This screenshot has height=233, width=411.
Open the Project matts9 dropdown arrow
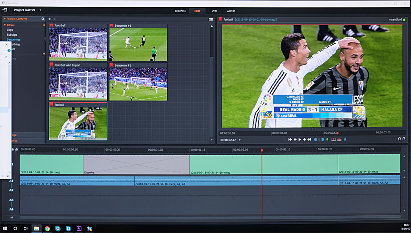40,10
